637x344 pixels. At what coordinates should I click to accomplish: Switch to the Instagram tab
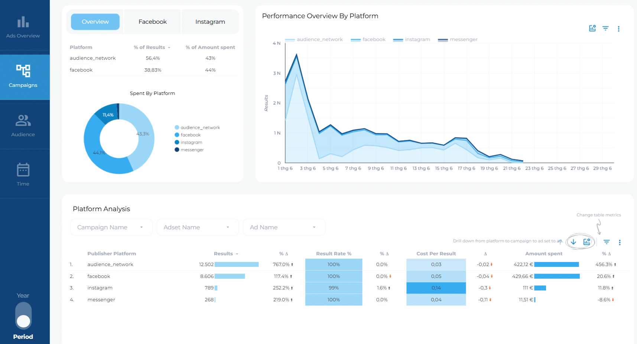pyautogui.click(x=210, y=22)
